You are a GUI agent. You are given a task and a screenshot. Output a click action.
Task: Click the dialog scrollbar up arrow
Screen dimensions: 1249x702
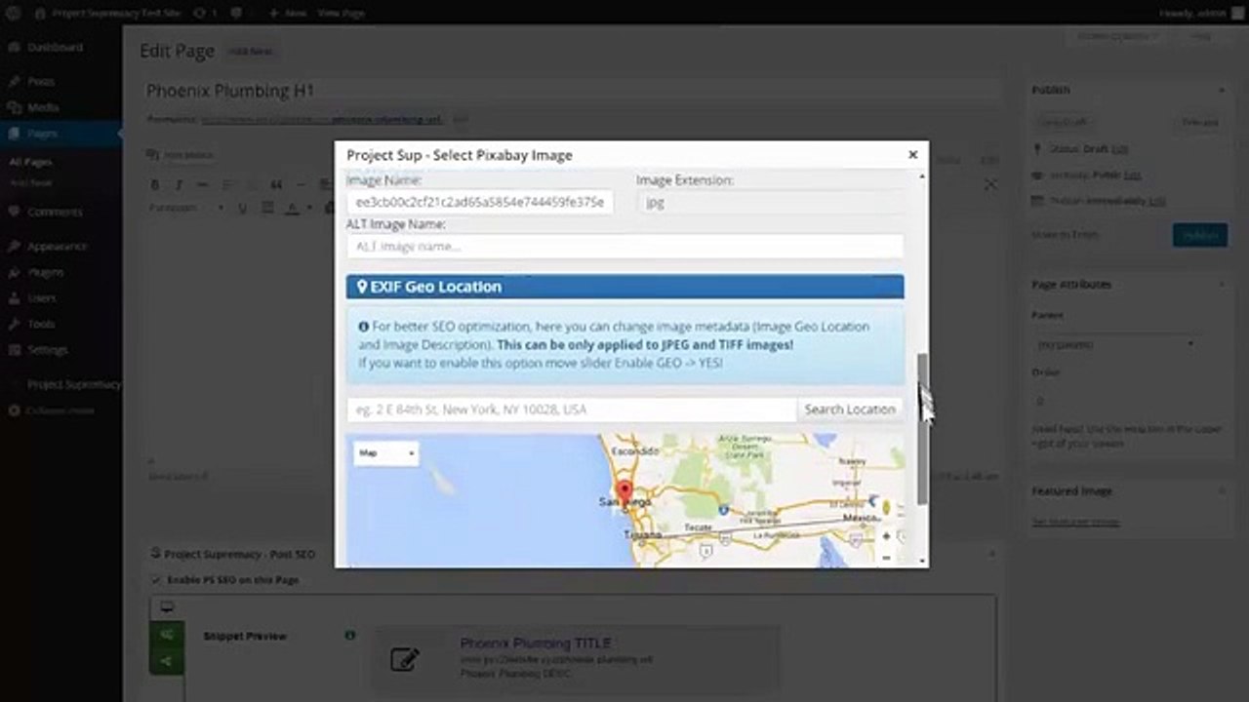pyautogui.click(x=923, y=176)
